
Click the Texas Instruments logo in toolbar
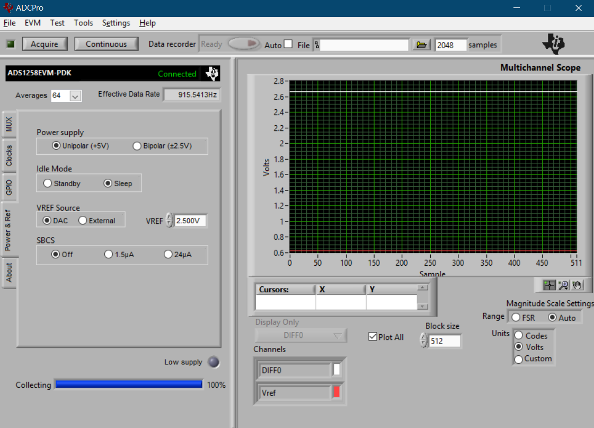pyautogui.click(x=553, y=44)
